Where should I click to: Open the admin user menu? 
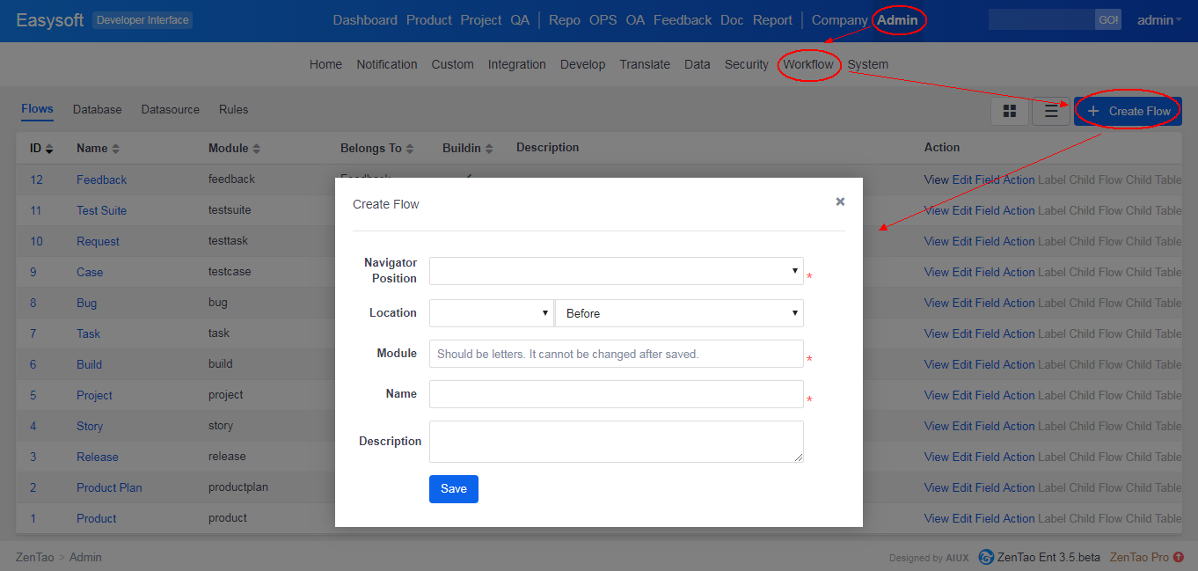click(x=1158, y=20)
